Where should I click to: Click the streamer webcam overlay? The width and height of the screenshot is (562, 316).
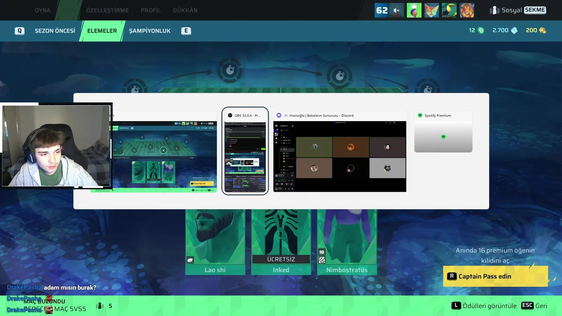(56, 146)
